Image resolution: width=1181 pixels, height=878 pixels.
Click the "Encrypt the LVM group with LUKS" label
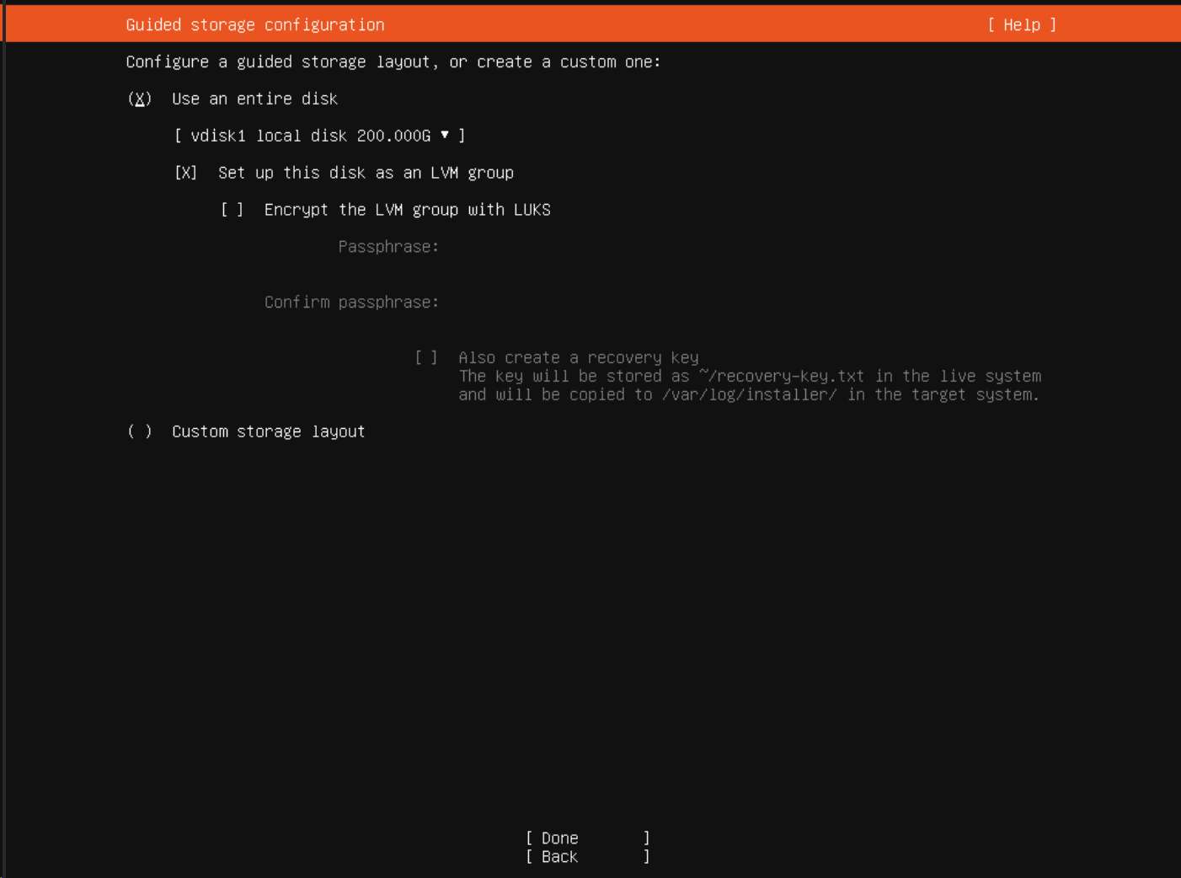point(407,210)
